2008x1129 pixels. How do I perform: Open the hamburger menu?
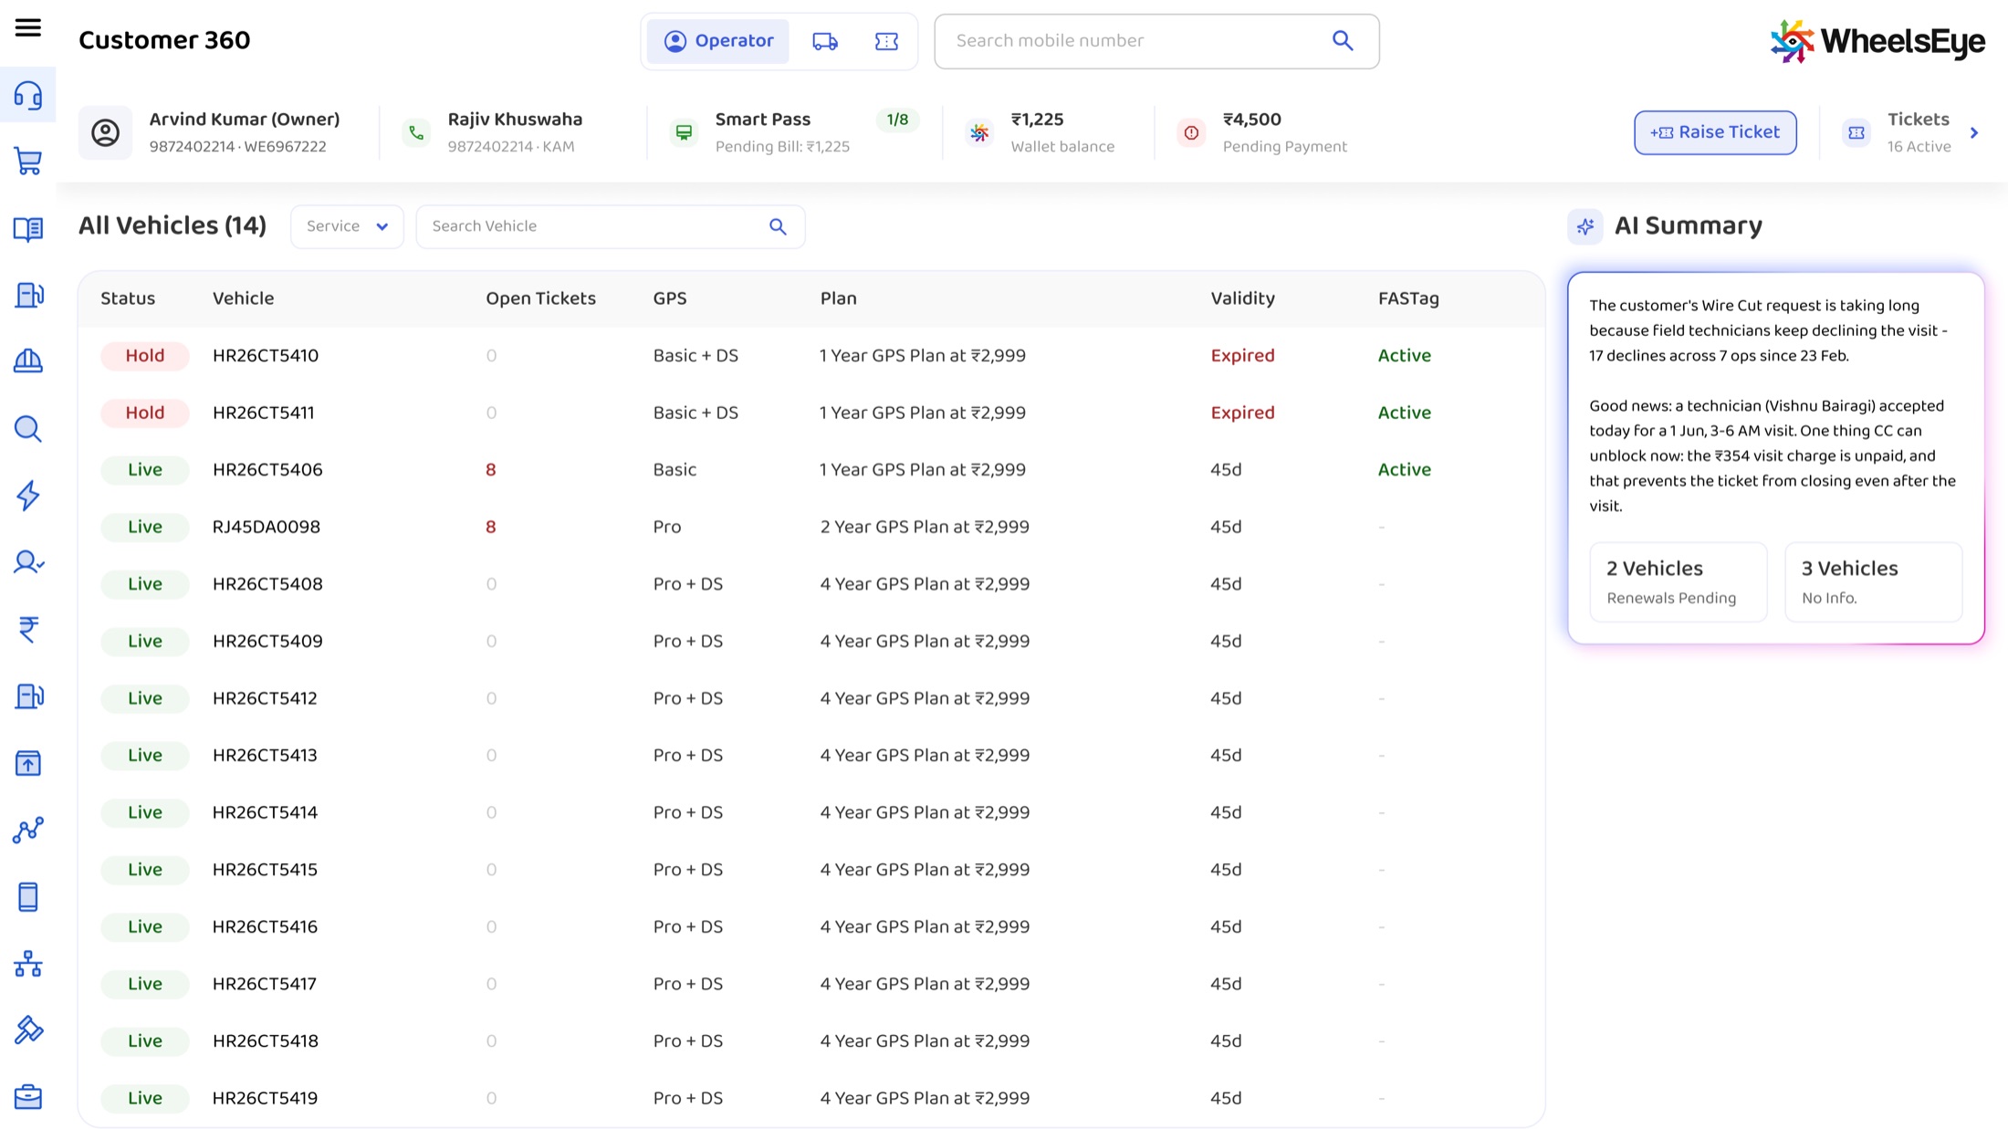pos(28,28)
